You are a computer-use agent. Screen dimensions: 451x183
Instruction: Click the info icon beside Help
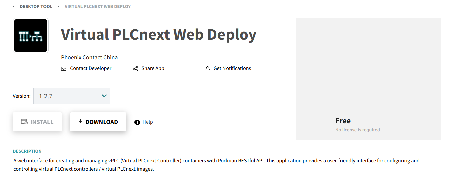point(137,122)
